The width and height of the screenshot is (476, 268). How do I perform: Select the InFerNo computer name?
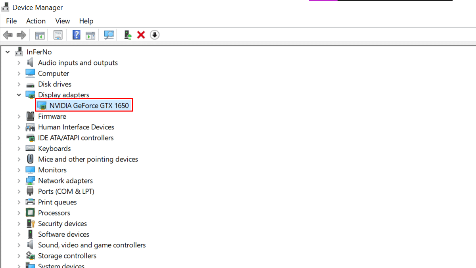[x=39, y=52]
